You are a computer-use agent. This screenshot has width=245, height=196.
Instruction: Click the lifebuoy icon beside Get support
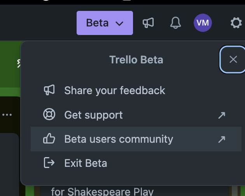coord(49,114)
